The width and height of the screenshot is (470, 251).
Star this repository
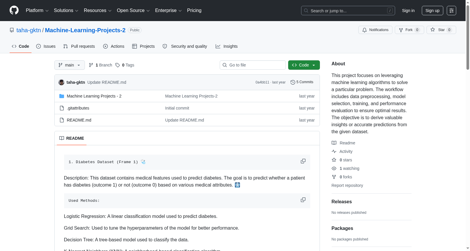click(x=441, y=30)
